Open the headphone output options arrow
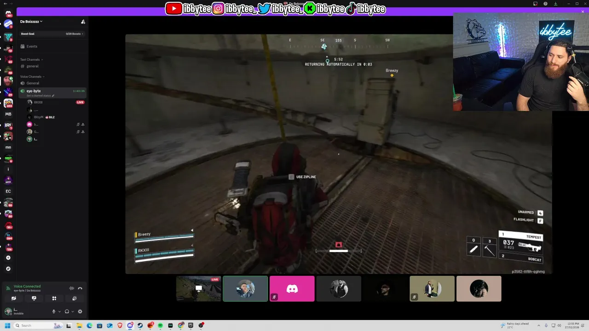 pos(72,312)
